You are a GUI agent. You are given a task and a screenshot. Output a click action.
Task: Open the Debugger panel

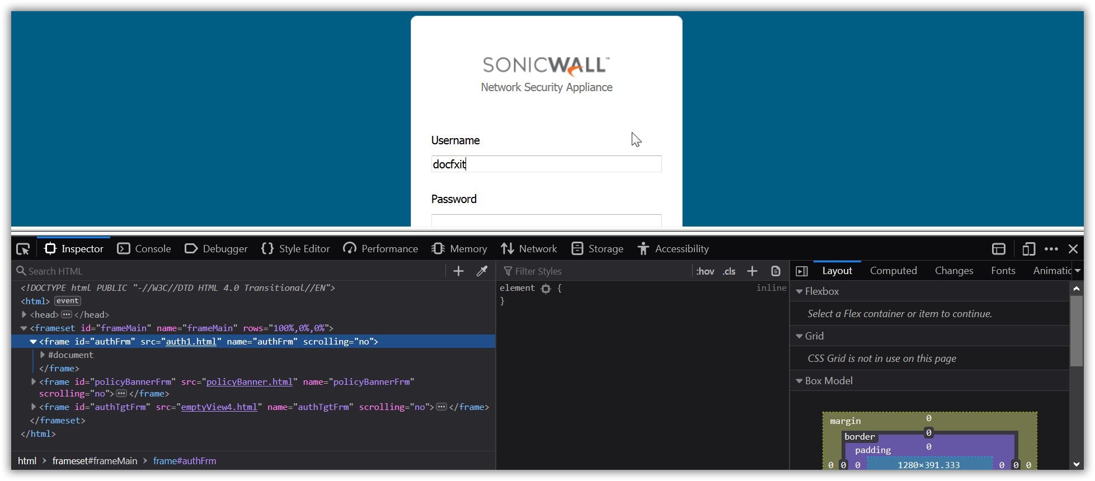[216, 249]
